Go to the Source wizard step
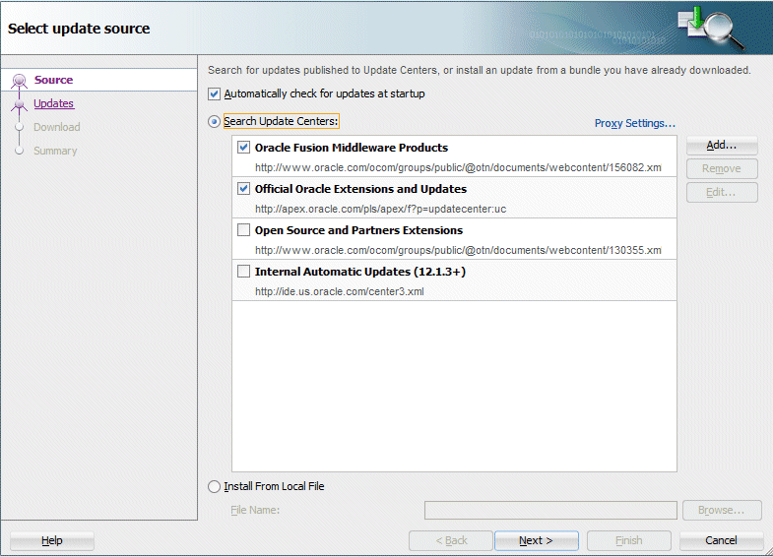 [x=53, y=80]
